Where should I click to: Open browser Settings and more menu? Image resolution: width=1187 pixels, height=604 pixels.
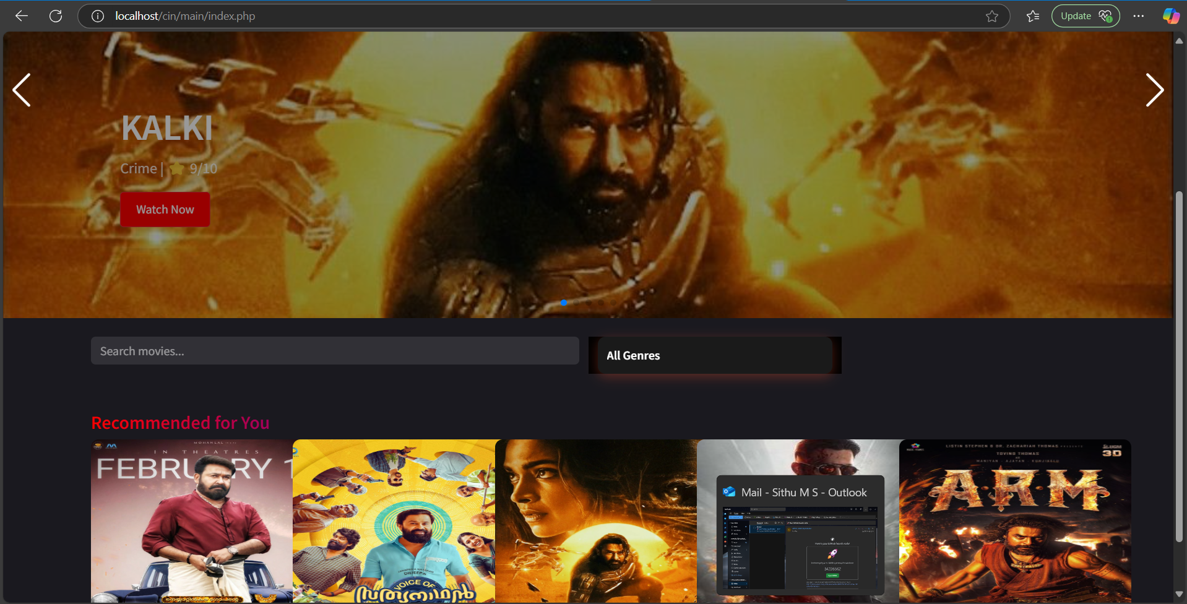pyautogui.click(x=1138, y=16)
